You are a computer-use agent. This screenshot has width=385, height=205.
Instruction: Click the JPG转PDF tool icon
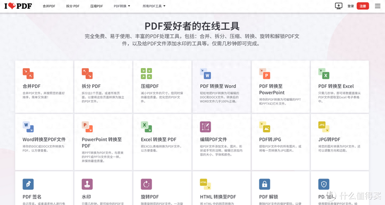(x=324, y=127)
